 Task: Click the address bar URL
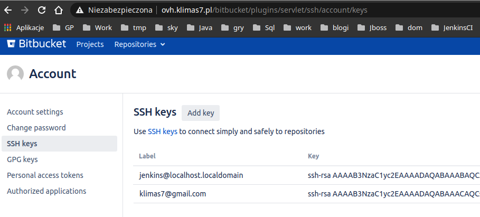(x=264, y=11)
